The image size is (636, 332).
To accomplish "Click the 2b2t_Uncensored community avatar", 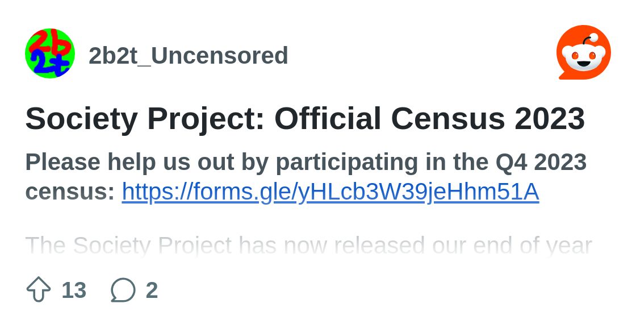I will (50, 53).
